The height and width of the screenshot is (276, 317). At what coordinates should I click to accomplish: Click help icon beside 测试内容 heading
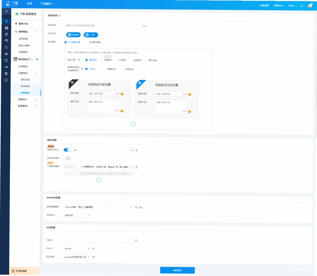pyautogui.click(x=59, y=15)
